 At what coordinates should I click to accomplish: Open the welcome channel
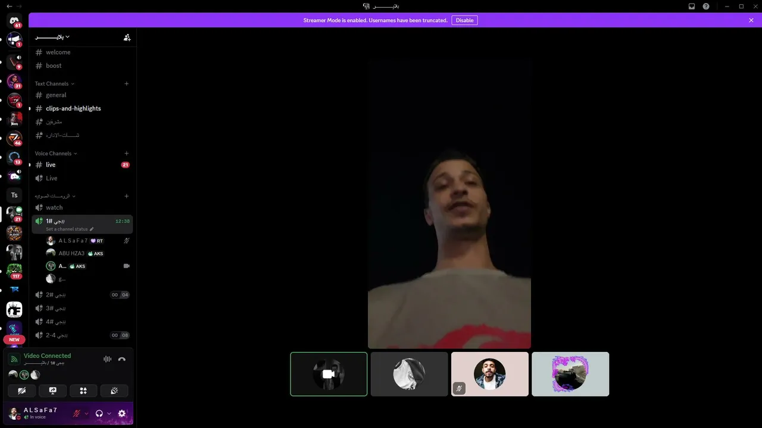point(82,52)
